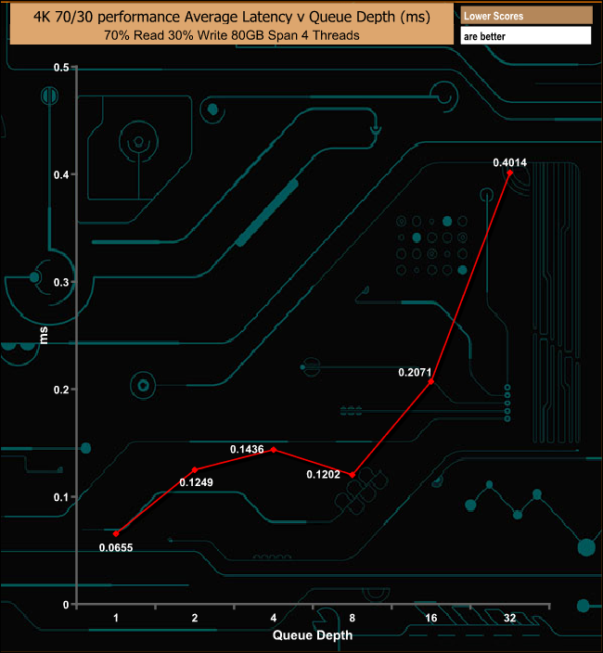Click the x-axis label '4'
This screenshot has height=653, width=603.
(x=274, y=618)
